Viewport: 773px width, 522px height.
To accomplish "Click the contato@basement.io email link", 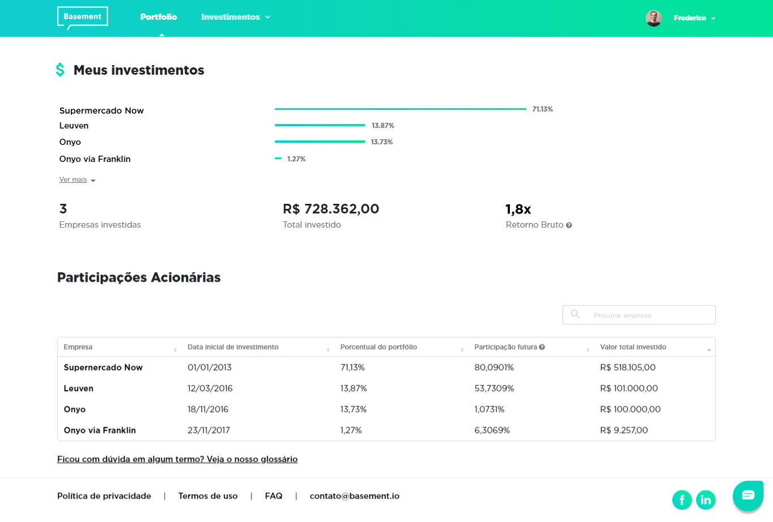I will tap(354, 496).
